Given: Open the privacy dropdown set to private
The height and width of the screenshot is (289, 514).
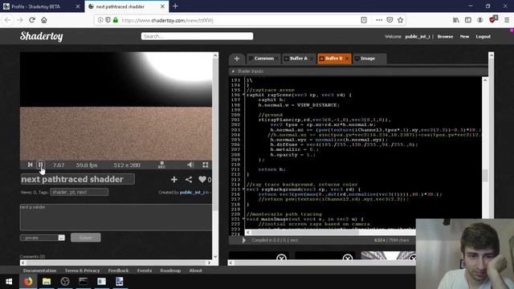Looking at the screenshot, I should (43, 238).
